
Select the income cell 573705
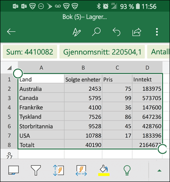[x=147, y=98]
